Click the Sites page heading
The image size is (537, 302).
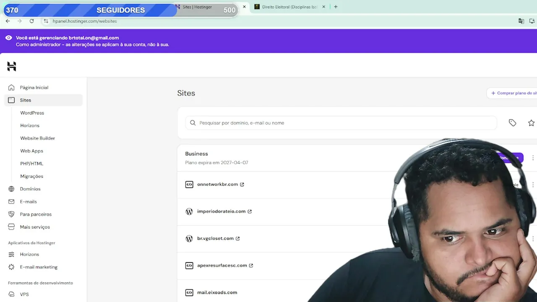point(186,93)
